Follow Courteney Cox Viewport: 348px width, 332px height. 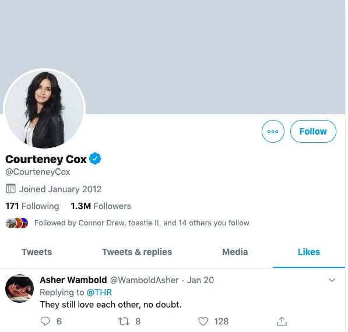[313, 131]
